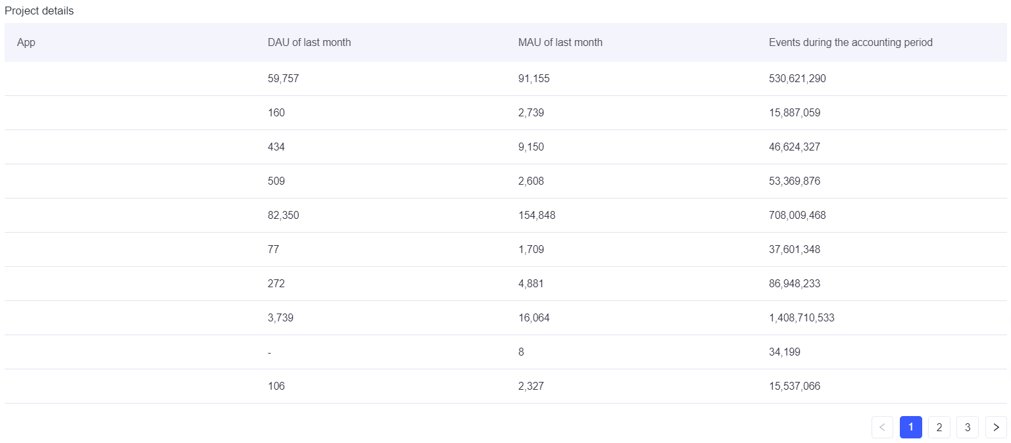Screen dimensions: 1011x443
Task: Click the row with MAU of 8
Action: coord(505,352)
